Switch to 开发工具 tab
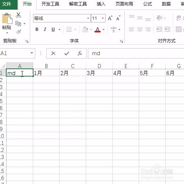This screenshot has width=184, height=184. [x=50, y=4]
